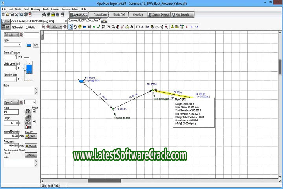Viewport: 283px width, 189px height.
Task: Click the Fluid button
Action: click(6, 21)
